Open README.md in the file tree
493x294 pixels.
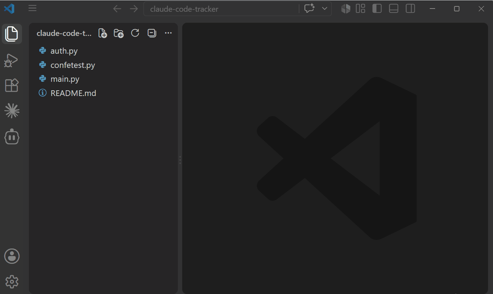tap(103, 93)
